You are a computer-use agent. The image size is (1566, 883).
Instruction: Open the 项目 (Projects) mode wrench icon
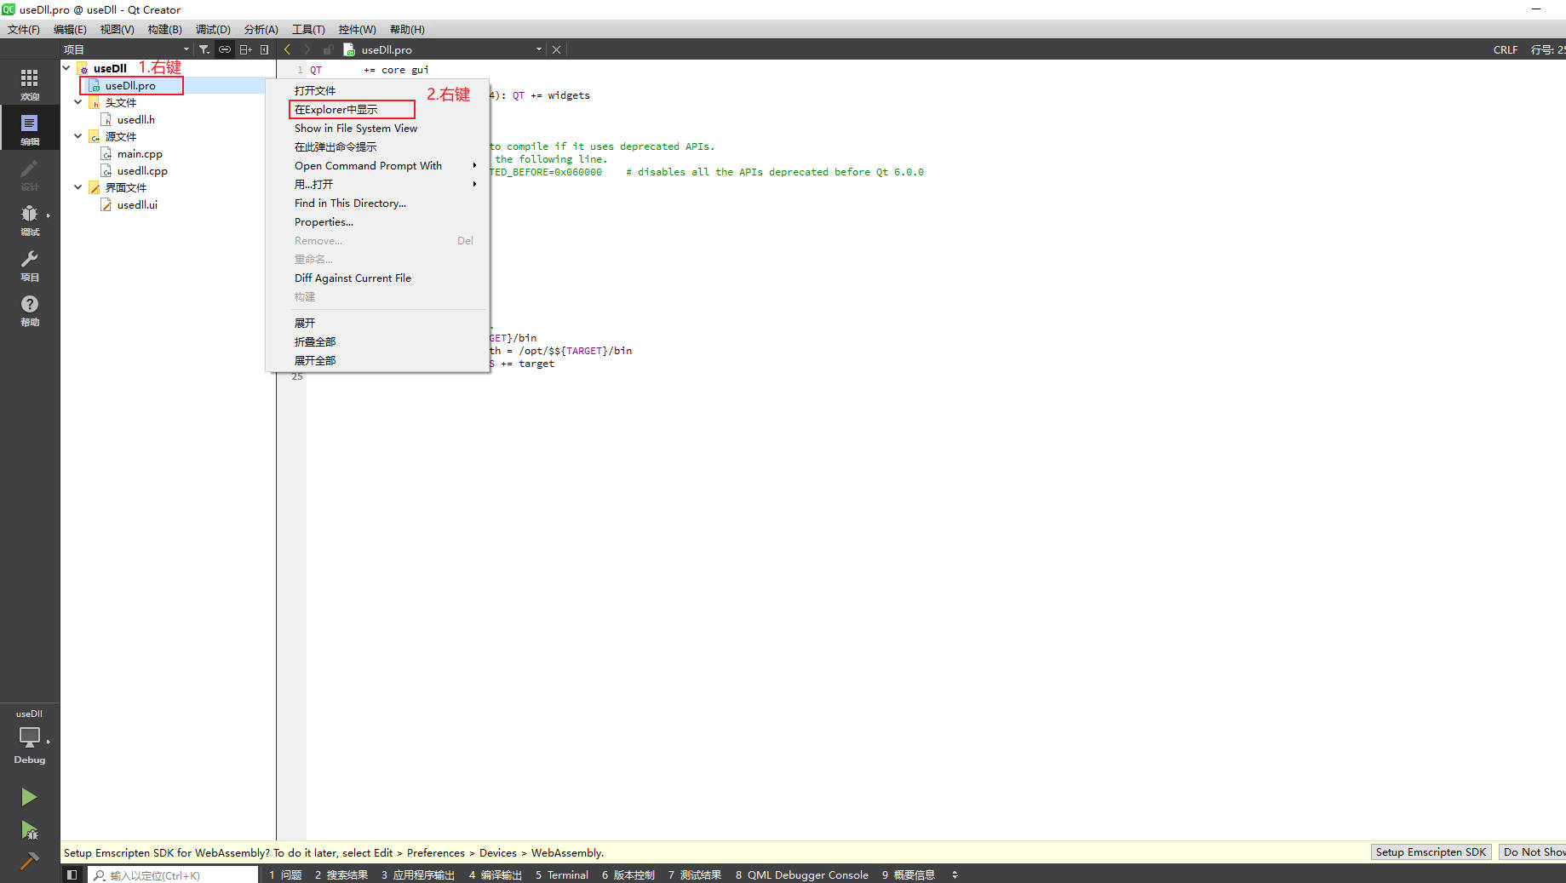tap(30, 264)
